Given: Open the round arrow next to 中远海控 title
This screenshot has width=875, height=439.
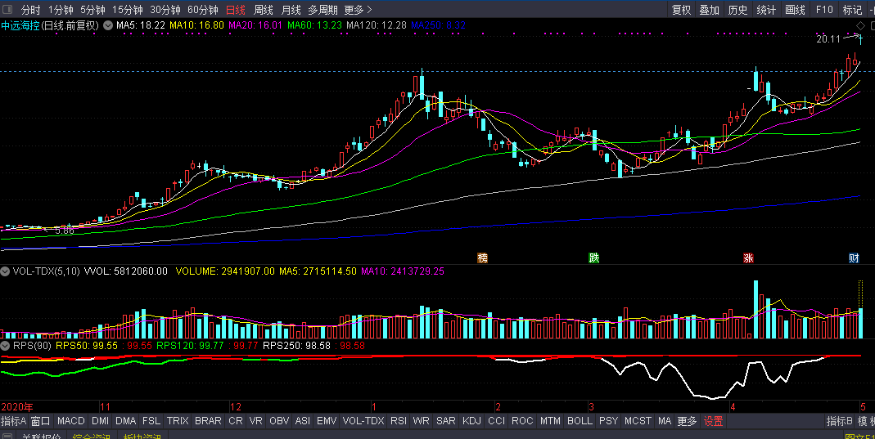Looking at the screenshot, I should coord(107,25).
